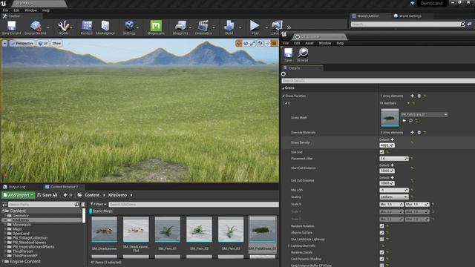The width and height of the screenshot is (475, 267).
Task: Add a platform override for End Cull Distance
Action: 393,178
